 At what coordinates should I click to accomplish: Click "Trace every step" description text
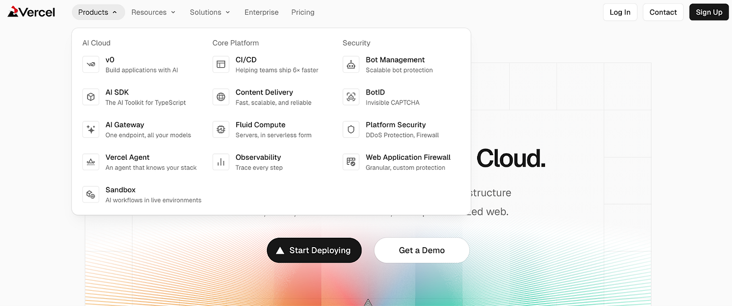click(x=259, y=167)
